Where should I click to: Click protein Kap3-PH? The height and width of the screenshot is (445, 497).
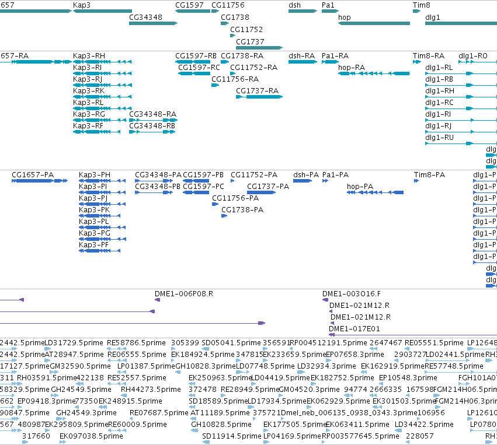coord(102,181)
